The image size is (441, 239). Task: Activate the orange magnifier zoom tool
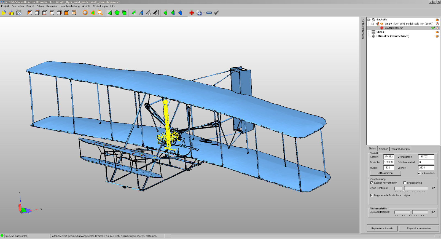pyautogui.click(x=100, y=13)
